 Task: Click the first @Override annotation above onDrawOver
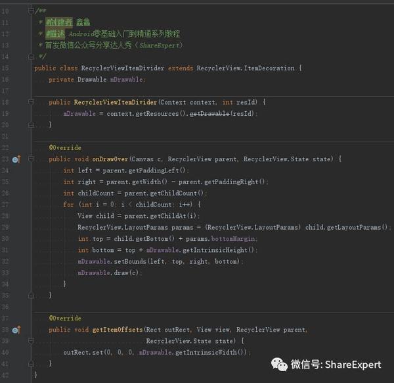point(65,147)
